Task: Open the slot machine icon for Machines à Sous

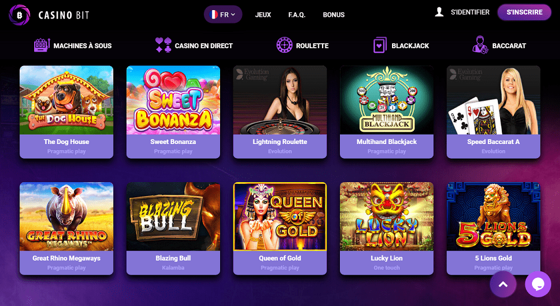Action: [x=42, y=45]
